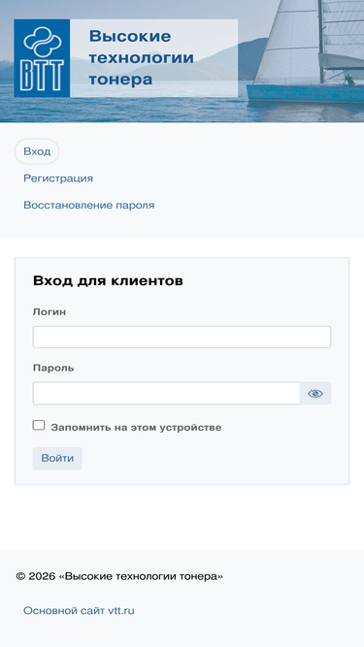
Task: Click the 'Высокие технологии тонера' header title
Action: click(141, 58)
